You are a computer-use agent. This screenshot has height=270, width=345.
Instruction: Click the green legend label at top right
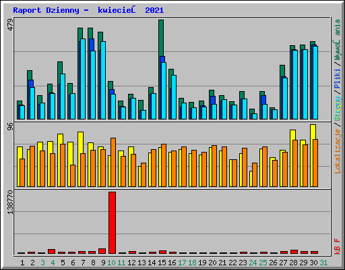338,40
